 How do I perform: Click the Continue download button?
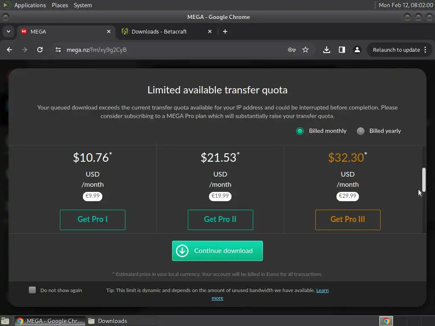217,250
